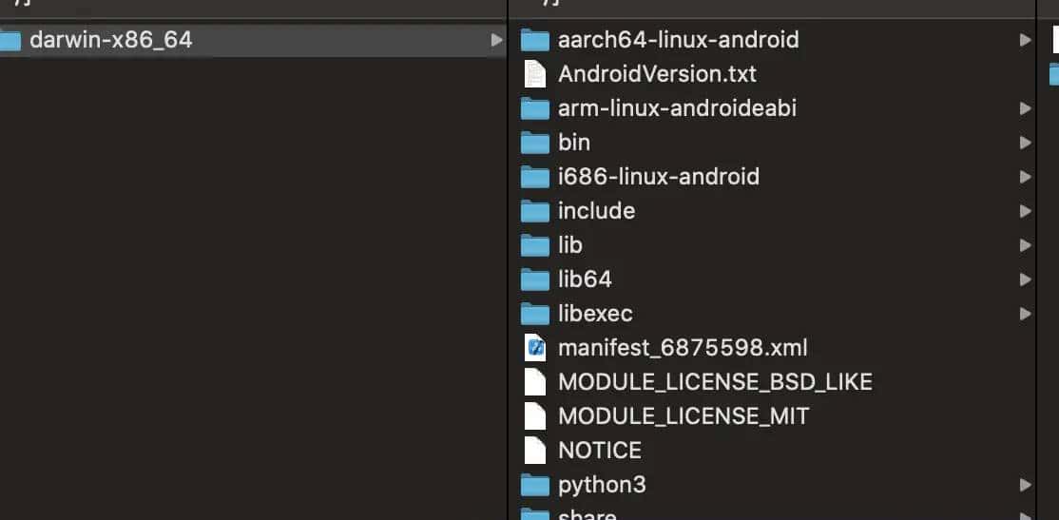Click the lib folder icon
The width and height of the screenshot is (1059, 520).
pos(535,246)
